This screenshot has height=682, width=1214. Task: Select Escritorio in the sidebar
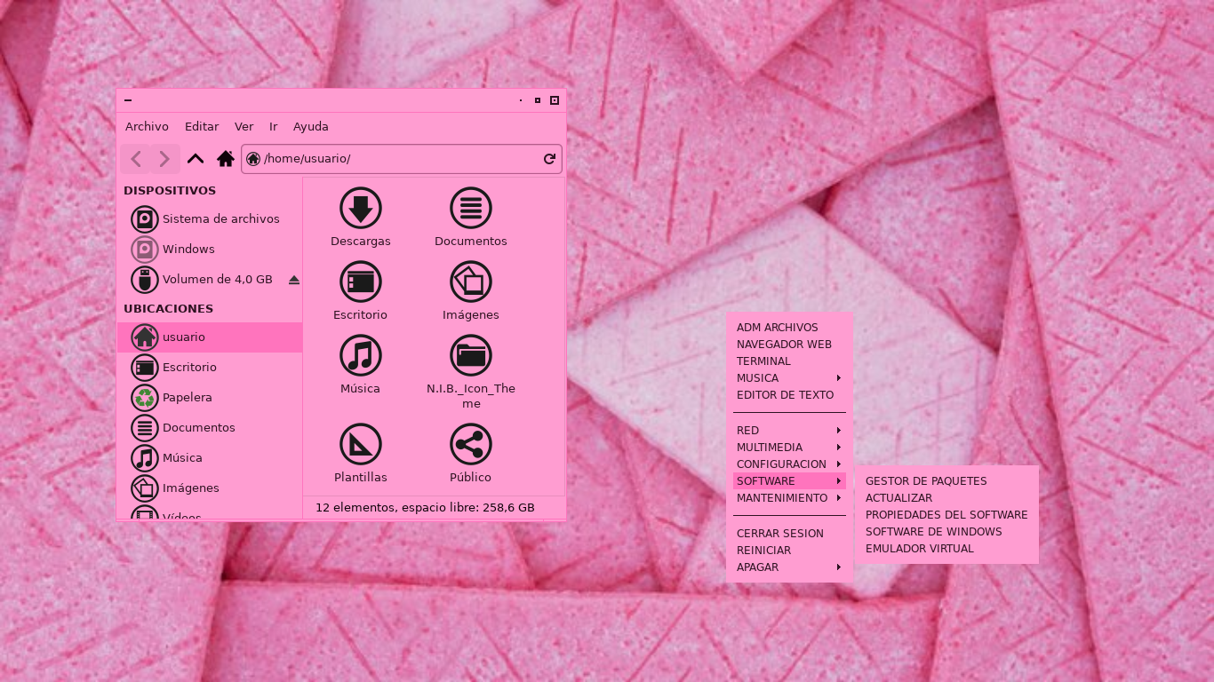click(x=210, y=368)
